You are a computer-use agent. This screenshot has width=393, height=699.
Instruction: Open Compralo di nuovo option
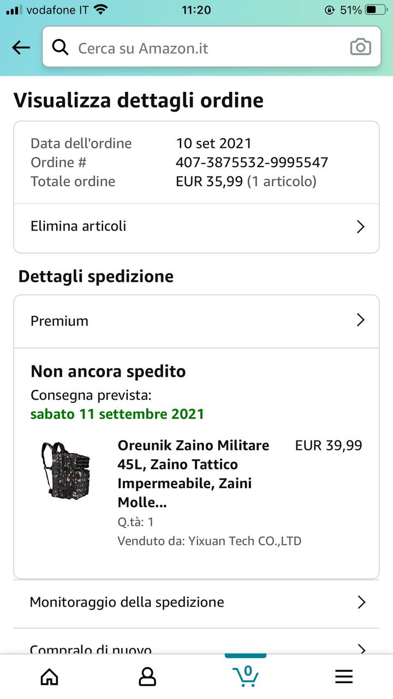tap(91, 649)
